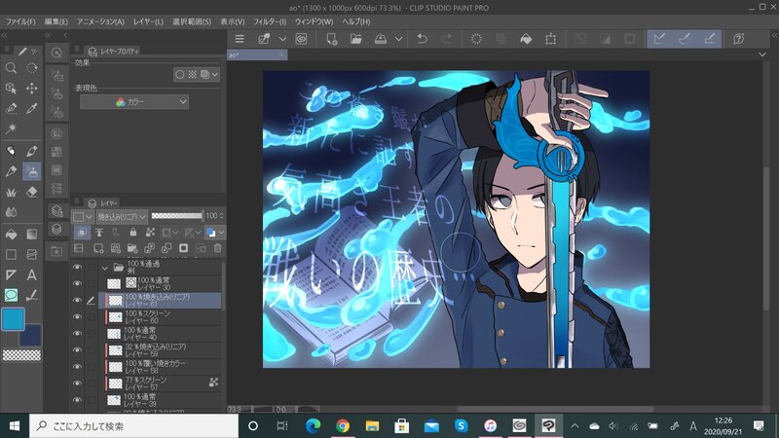Viewport: 779px width, 438px height.
Task: Open the ファイル(F) menu
Action: 19,21
